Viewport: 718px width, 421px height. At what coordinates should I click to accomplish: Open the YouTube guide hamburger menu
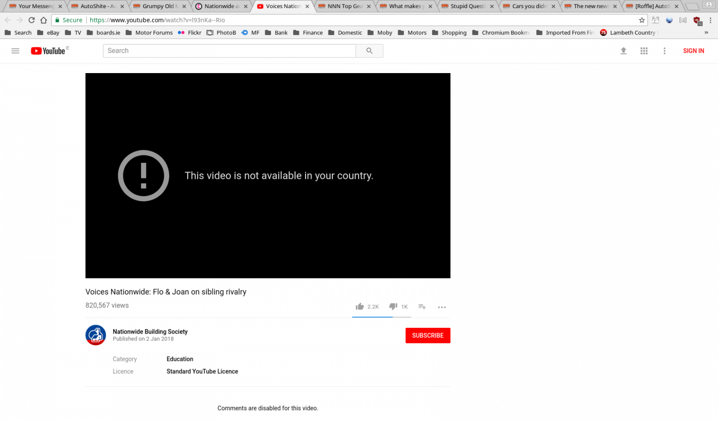(15, 51)
